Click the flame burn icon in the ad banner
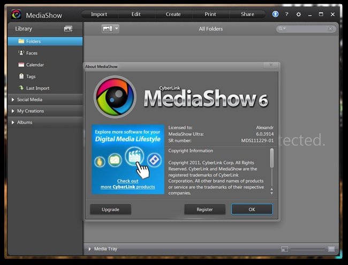The width and height of the screenshot is (348, 265). pos(100,162)
